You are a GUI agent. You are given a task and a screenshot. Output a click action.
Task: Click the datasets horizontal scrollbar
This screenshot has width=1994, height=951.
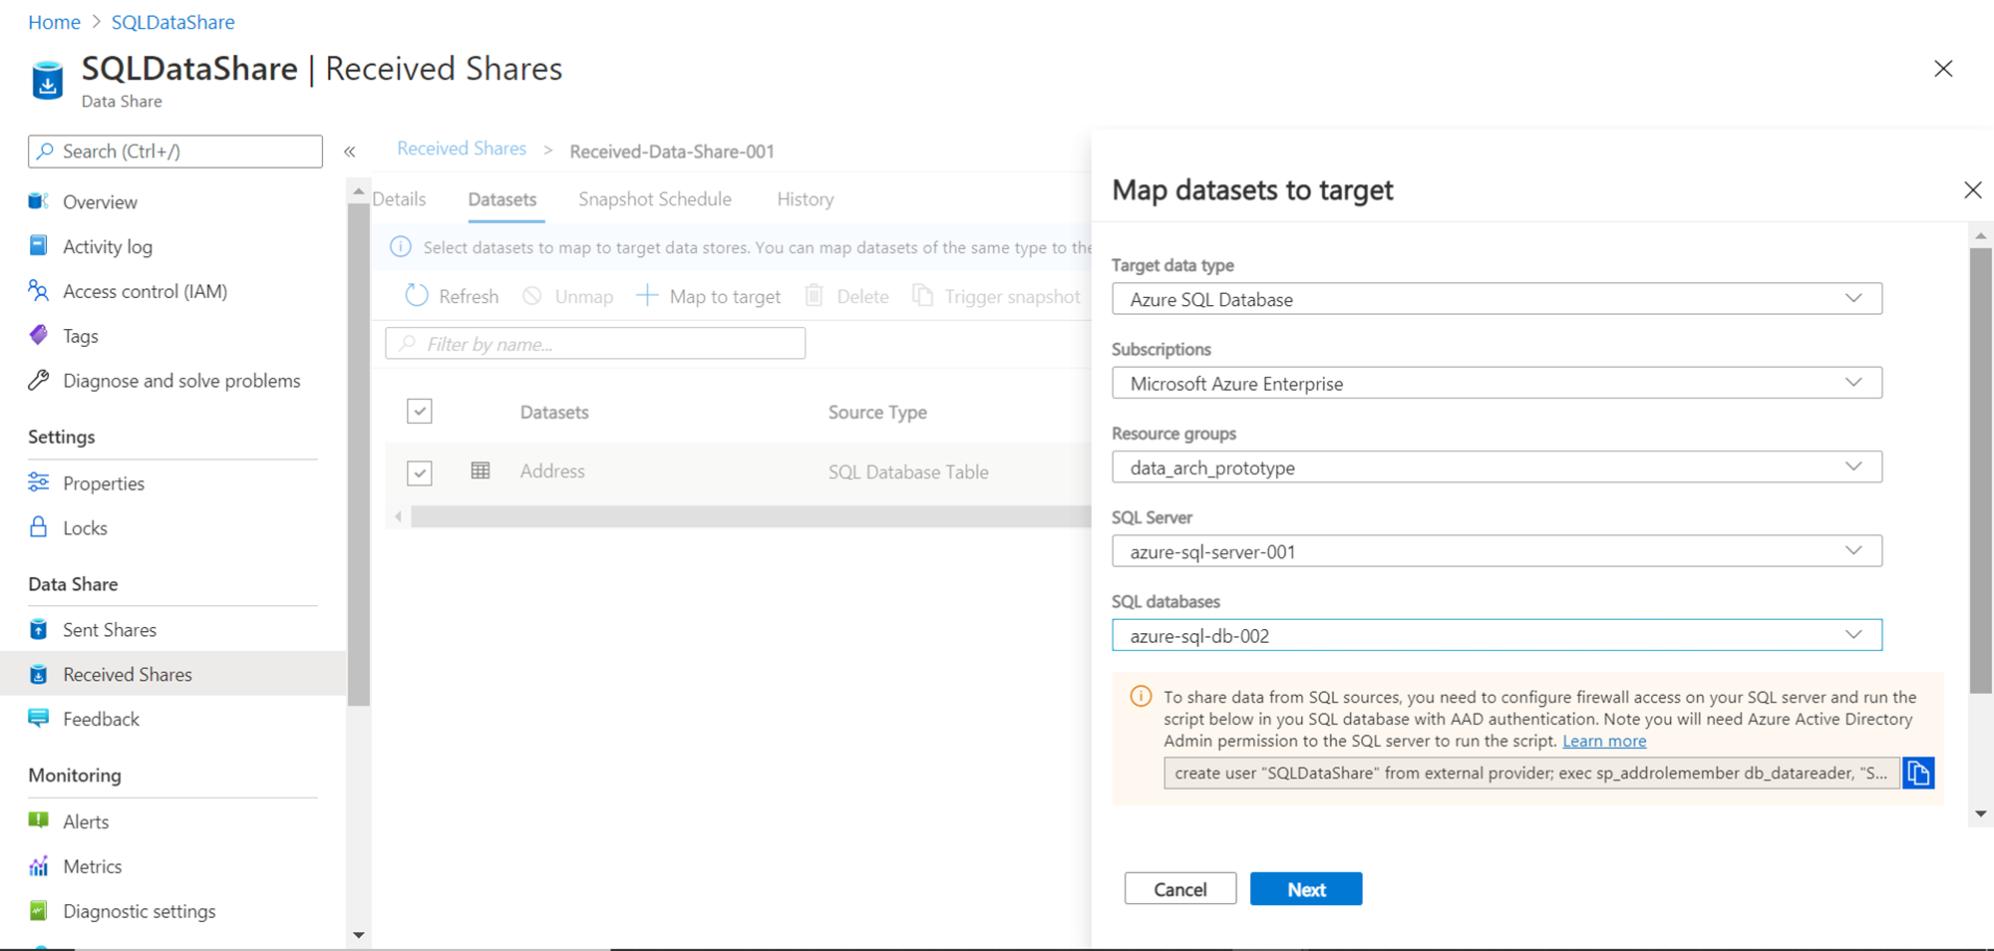748,516
